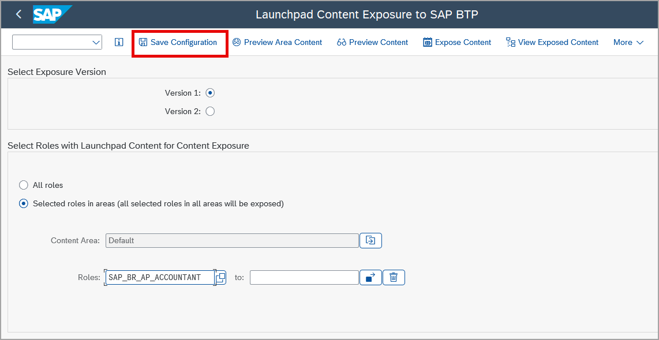The height and width of the screenshot is (340, 659).
Task: Open multiple selection for Roles
Action: (x=370, y=277)
